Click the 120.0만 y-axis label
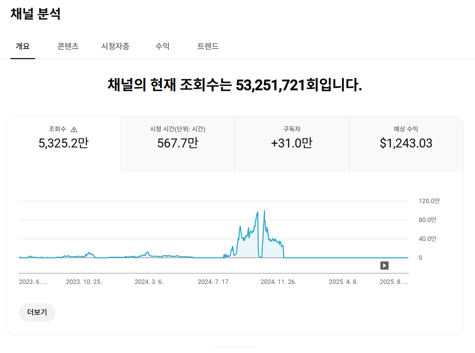The width and height of the screenshot is (475, 353). click(x=429, y=201)
